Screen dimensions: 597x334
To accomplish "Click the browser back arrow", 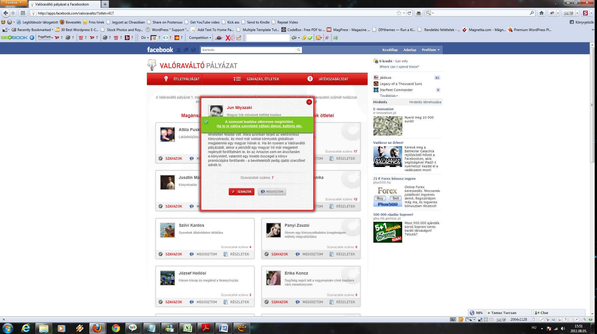I will pyautogui.click(x=6, y=13).
